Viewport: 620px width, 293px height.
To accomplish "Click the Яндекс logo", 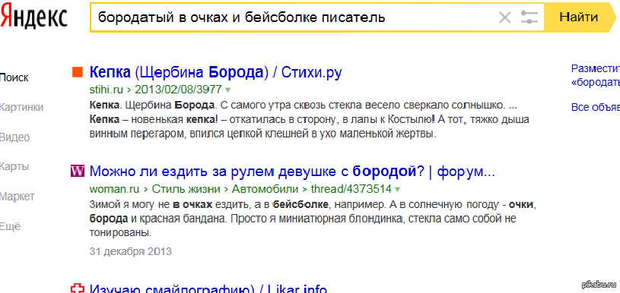I will [x=33, y=17].
